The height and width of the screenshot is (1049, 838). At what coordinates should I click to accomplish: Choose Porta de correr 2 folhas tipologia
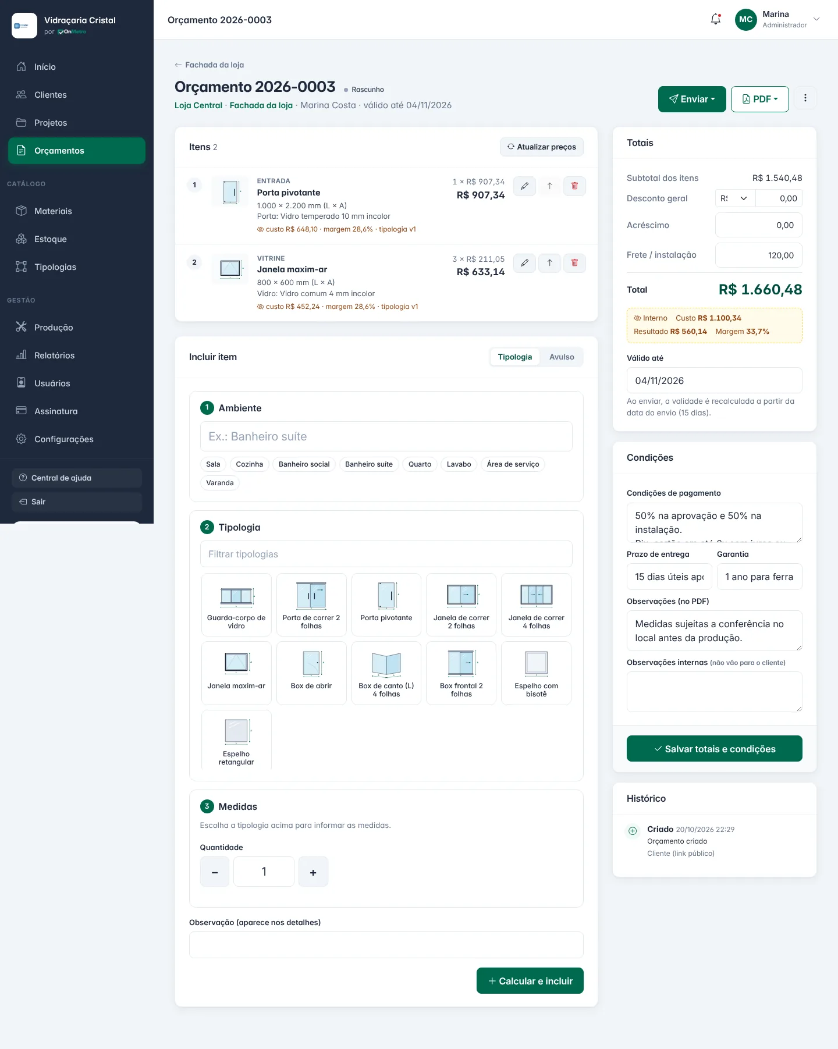click(311, 605)
